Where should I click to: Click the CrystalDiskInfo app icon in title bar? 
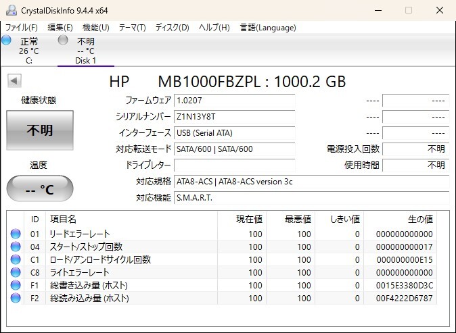click(x=12, y=10)
